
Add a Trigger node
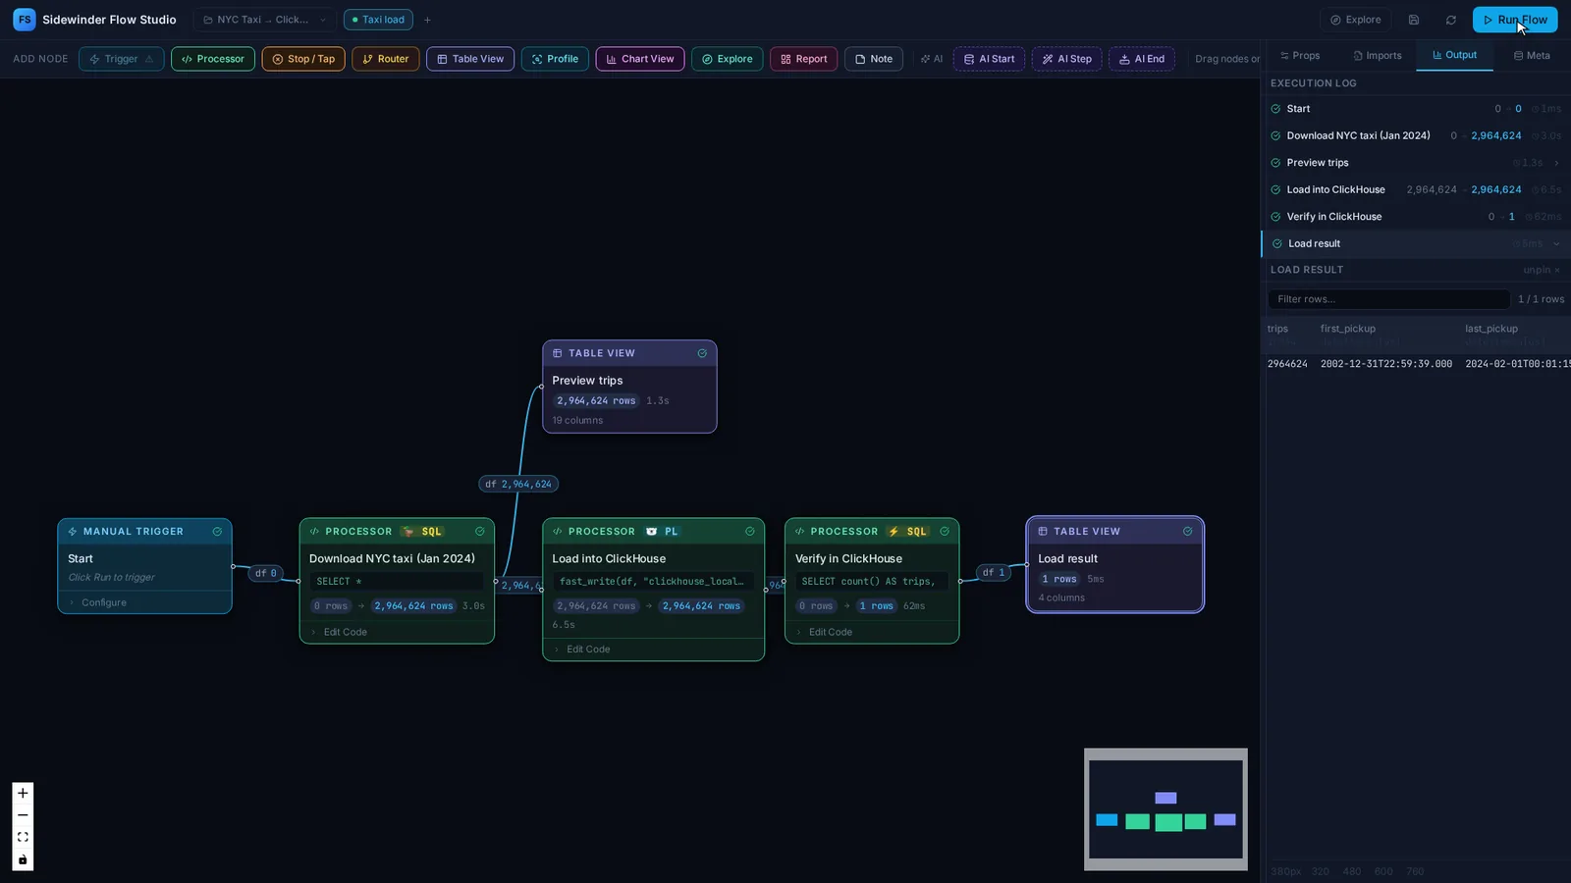pyautogui.click(x=122, y=59)
